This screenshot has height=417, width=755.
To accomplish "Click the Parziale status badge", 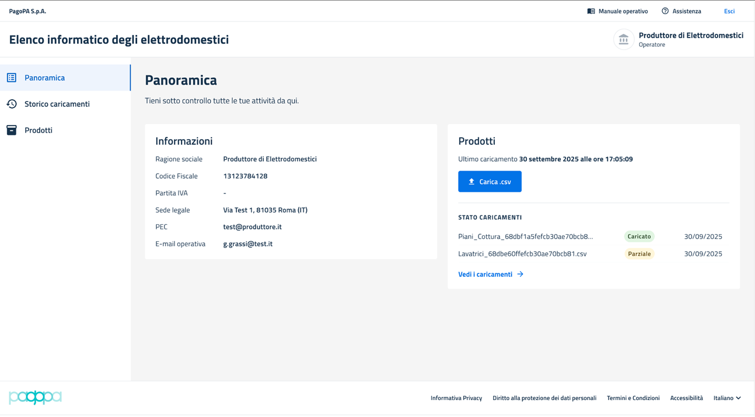I will tap(639, 254).
